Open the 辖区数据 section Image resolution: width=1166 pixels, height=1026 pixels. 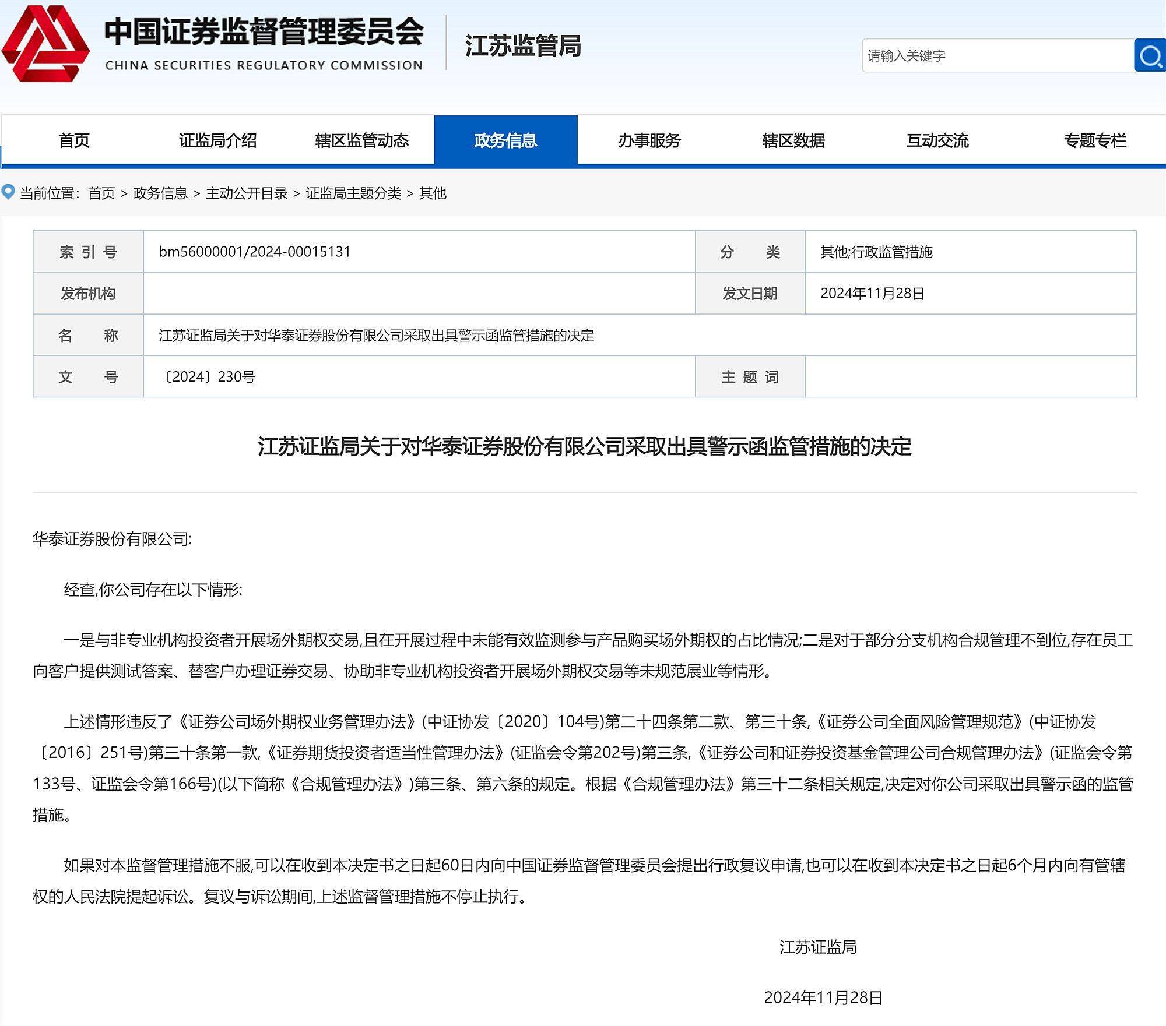(793, 140)
